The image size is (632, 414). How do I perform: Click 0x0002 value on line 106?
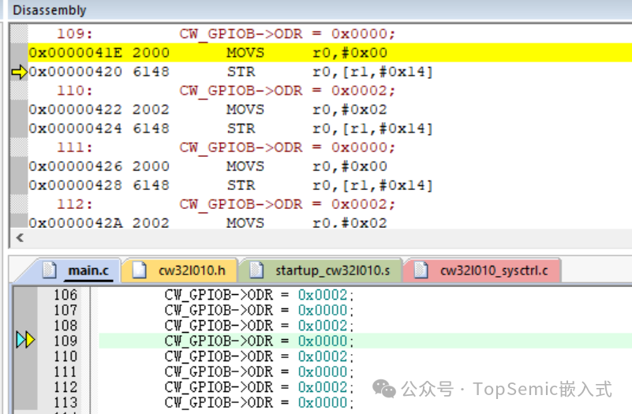coord(323,295)
